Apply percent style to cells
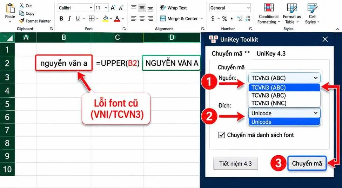The image size is (342, 188). [x=224, y=19]
